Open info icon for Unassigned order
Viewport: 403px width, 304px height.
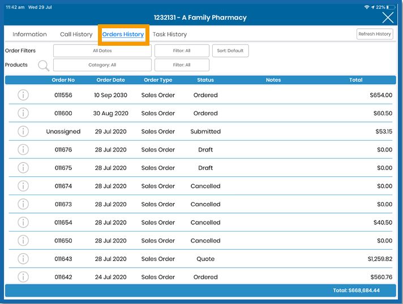pos(23,131)
